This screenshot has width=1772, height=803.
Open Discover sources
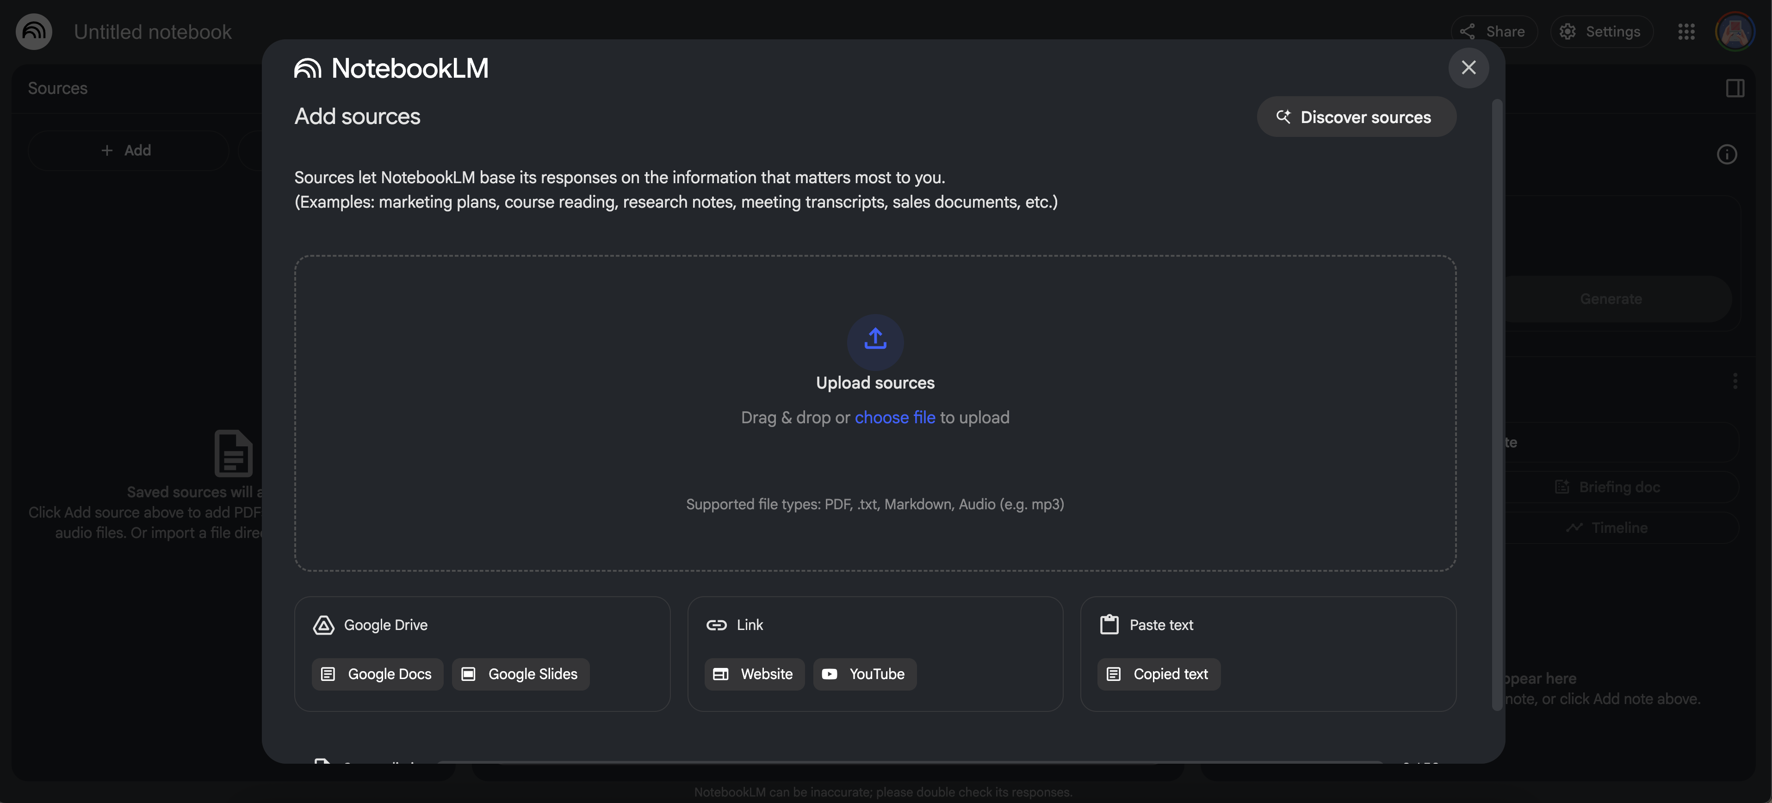pos(1356,117)
